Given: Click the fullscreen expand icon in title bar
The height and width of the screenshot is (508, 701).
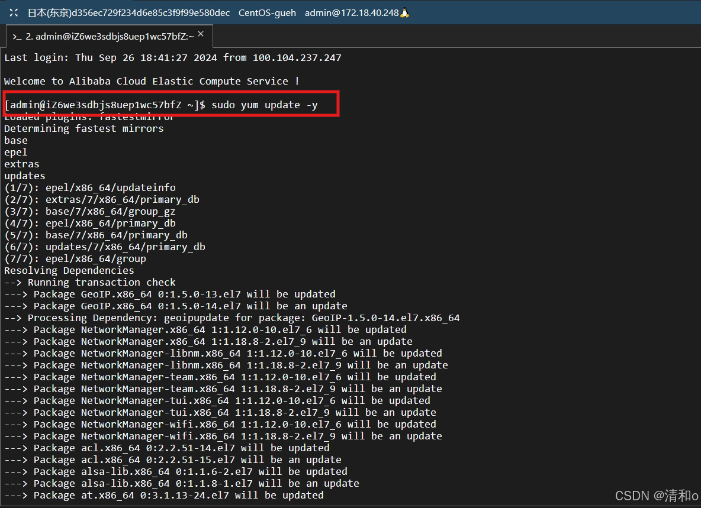Looking at the screenshot, I should (14, 12).
